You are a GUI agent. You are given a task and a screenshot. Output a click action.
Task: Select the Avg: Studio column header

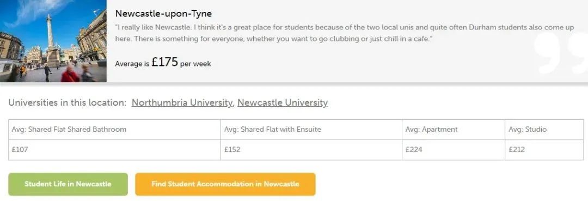point(544,130)
